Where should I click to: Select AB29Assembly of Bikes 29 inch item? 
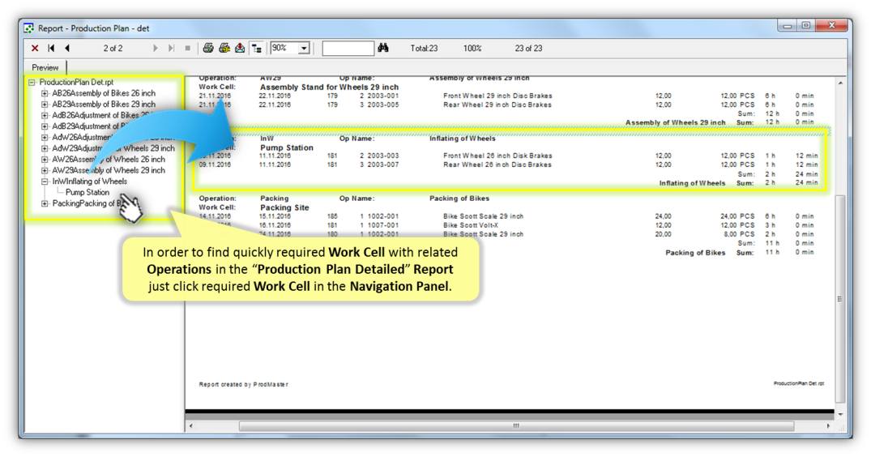click(x=104, y=105)
